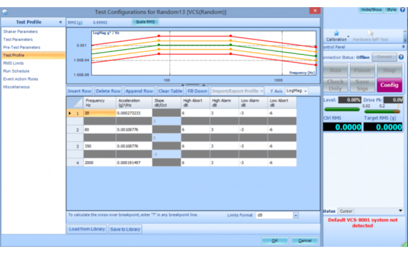The height and width of the screenshot is (255, 408).
Task: Open the Y Axis LogMag dropdown
Action: pos(296,91)
